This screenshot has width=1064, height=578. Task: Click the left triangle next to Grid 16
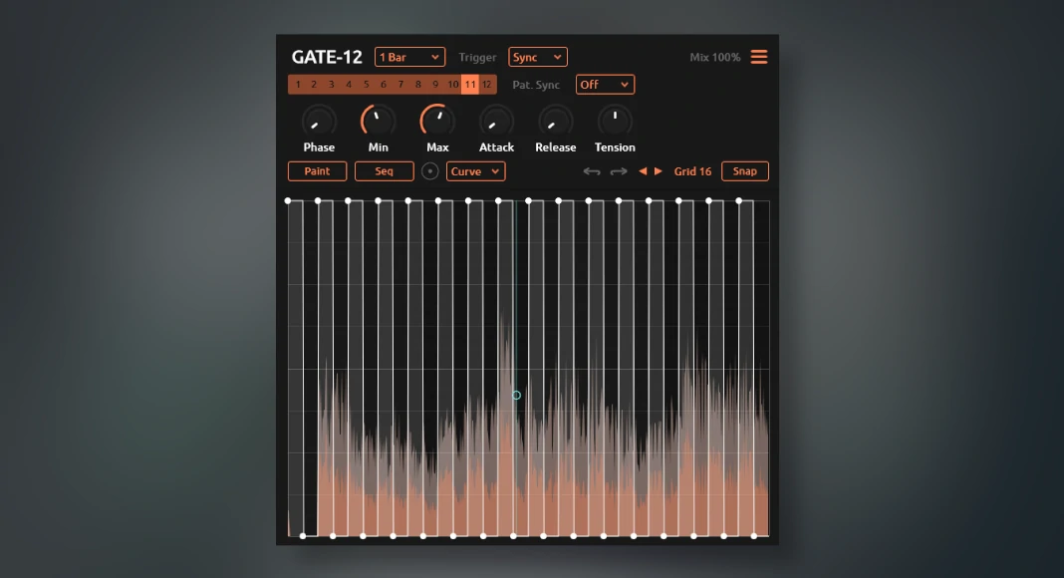point(643,171)
